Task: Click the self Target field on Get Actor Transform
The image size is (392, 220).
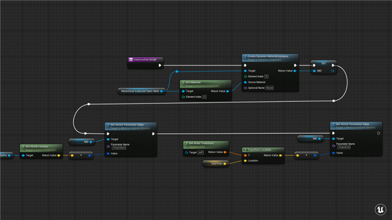Action: pyautogui.click(x=200, y=152)
